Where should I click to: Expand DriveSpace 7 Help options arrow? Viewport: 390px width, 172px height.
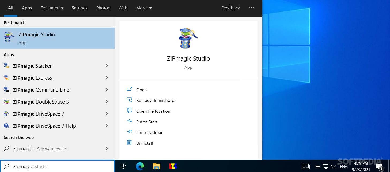(x=107, y=126)
